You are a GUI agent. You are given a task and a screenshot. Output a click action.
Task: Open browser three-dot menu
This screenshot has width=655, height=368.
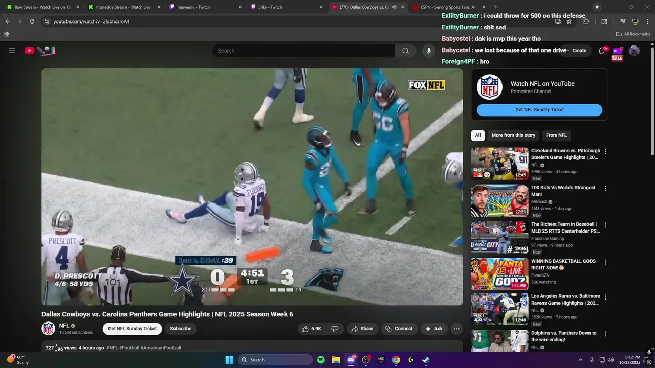tap(647, 21)
